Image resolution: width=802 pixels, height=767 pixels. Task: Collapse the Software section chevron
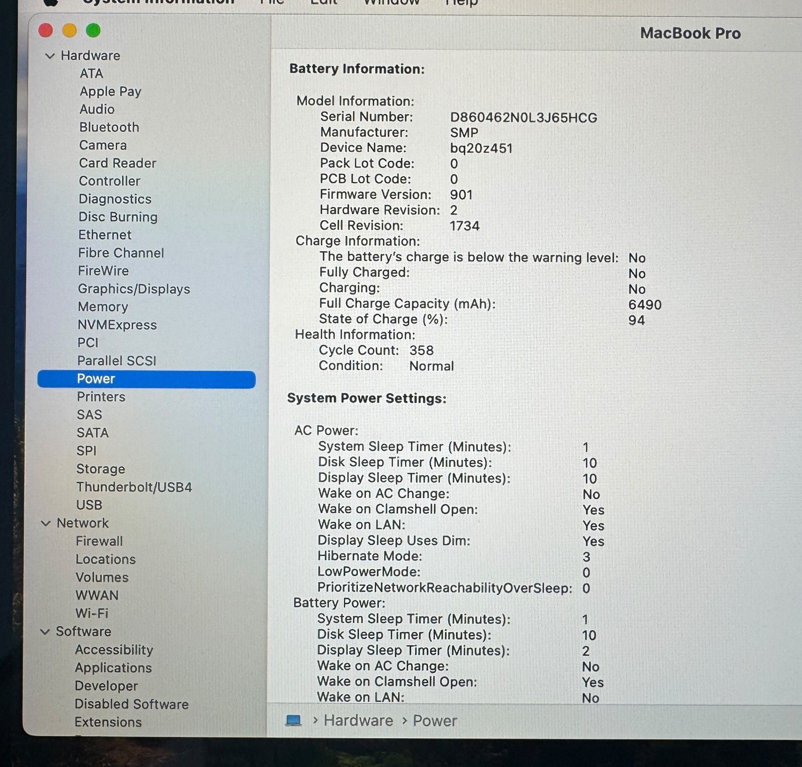pos(45,632)
